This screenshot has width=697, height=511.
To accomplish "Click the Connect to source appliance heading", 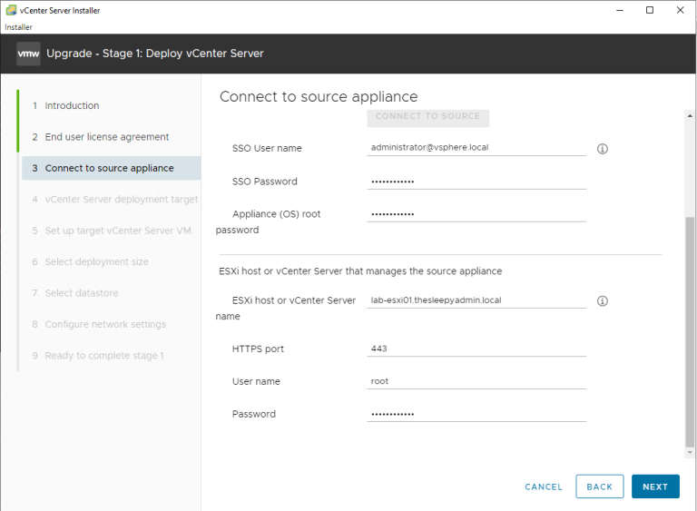I will click(x=319, y=96).
